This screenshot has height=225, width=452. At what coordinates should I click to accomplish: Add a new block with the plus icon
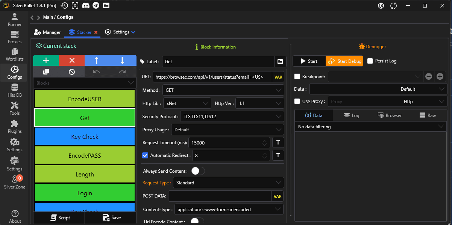(x=46, y=61)
